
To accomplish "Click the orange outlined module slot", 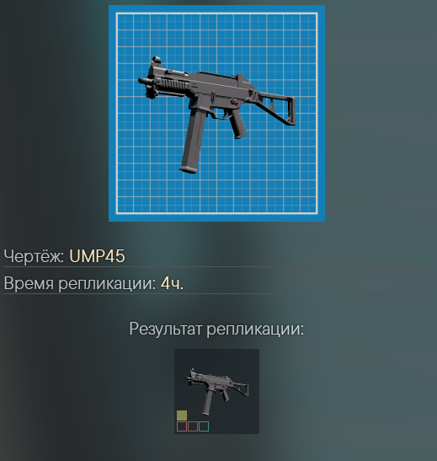I will (x=193, y=426).
